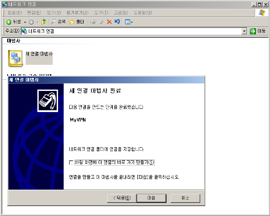Screen dimensions: 270x216
Task: Click the Finish (마침) button
Action: pyautogui.click(x=151, y=198)
